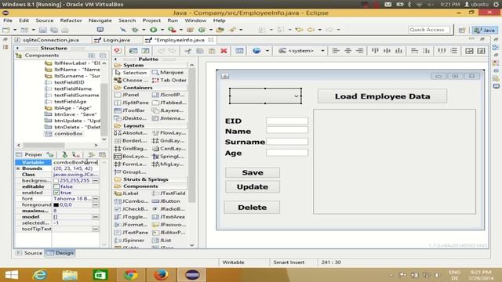Select JLabel component in Palette
The height and width of the screenshot is (282, 502).
pos(126,193)
